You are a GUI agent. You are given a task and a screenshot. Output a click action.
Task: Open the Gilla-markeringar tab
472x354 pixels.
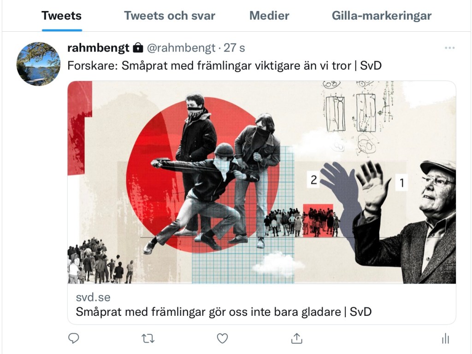point(382,16)
